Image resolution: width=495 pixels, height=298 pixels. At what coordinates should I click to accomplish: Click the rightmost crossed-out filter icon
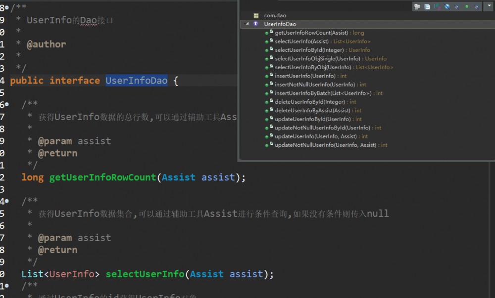tap(477, 6)
